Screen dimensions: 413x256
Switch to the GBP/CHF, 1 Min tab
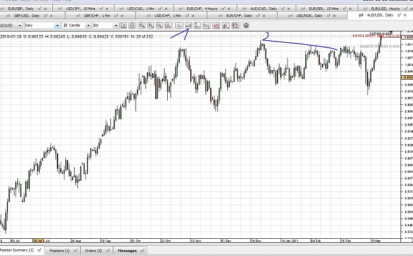97,16
